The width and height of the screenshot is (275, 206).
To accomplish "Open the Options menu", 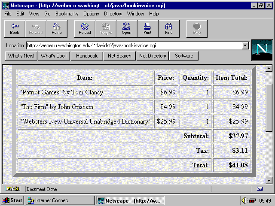I will 91,14.
